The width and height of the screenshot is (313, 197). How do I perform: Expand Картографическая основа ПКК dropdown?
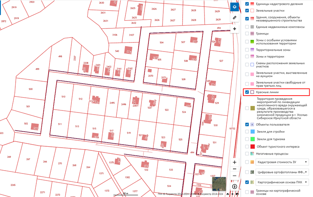click(282, 182)
